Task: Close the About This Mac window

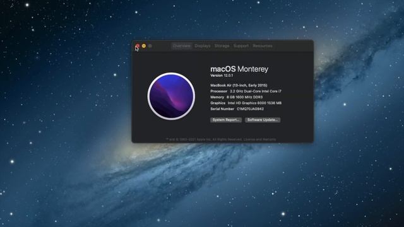Action: [138, 46]
